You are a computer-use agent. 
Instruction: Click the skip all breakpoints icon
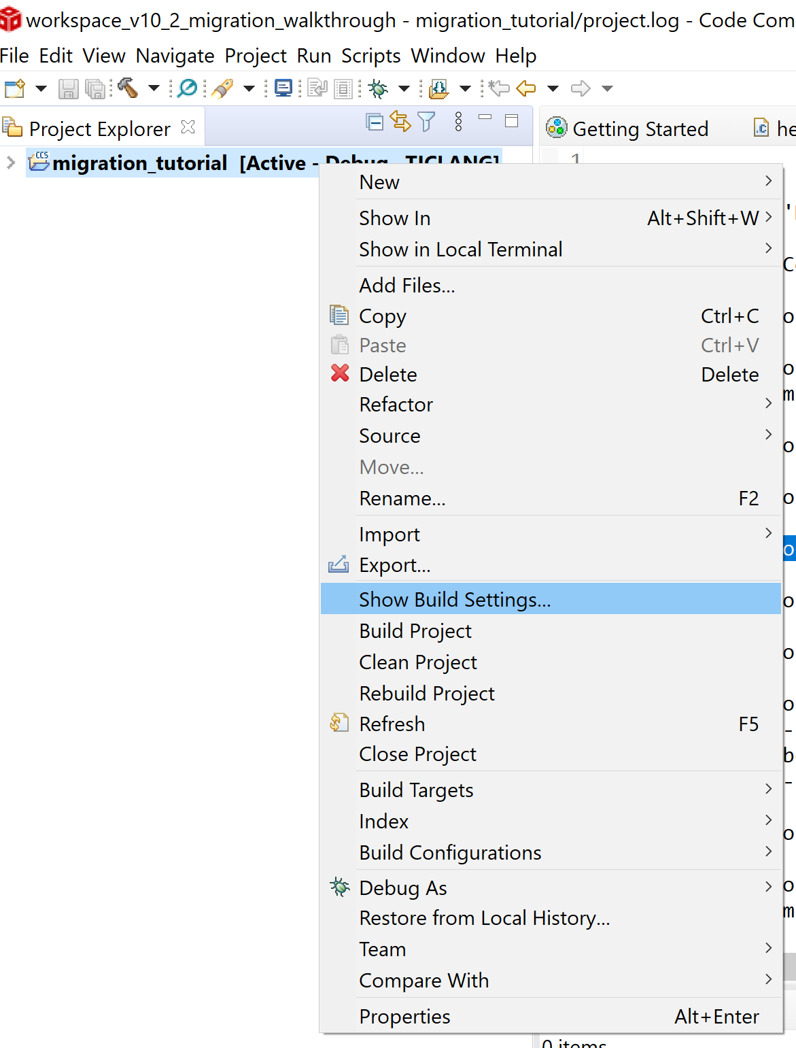[x=188, y=88]
